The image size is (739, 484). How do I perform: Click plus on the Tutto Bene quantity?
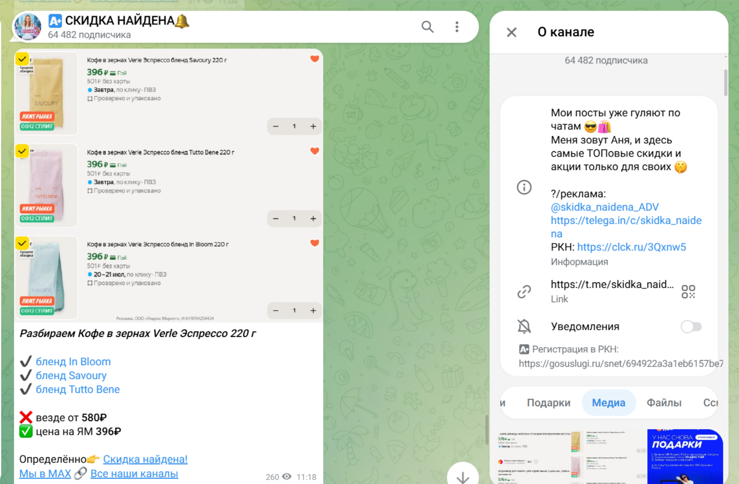tap(313, 219)
